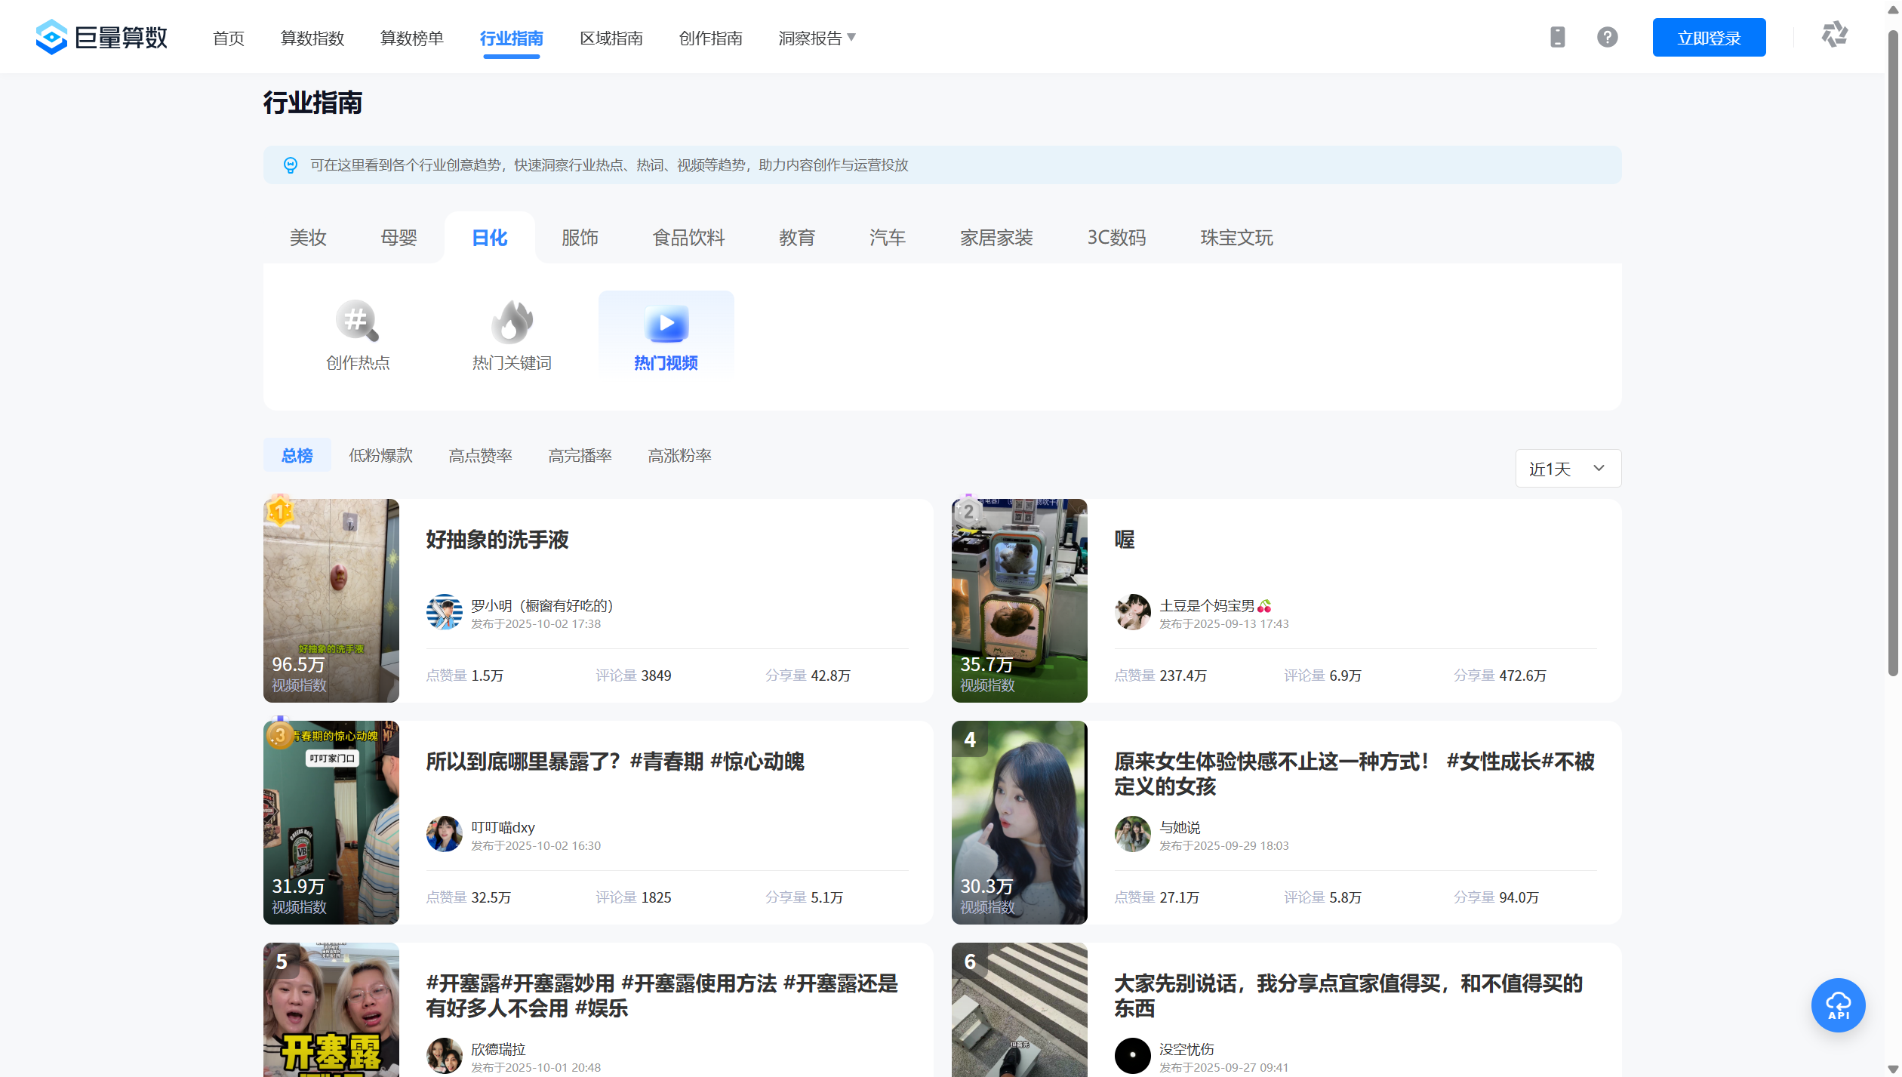This screenshot has width=1902, height=1077.
Task: Click the lightbulb tip icon in banner
Action: click(291, 165)
